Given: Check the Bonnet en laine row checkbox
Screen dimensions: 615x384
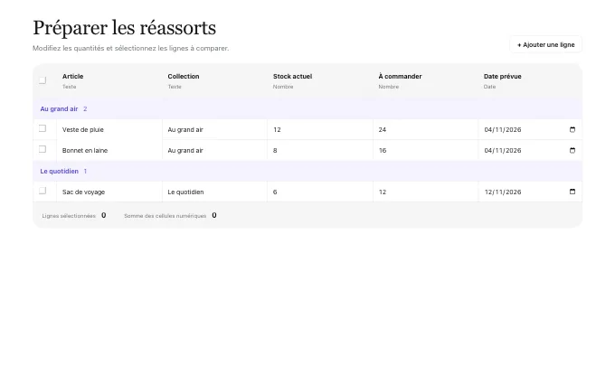Looking at the screenshot, I should (43, 149).
